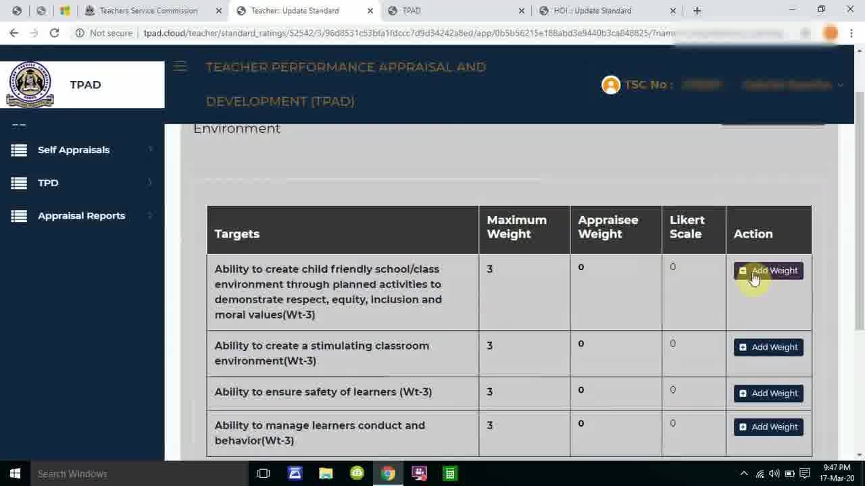Click the first unlabeled browser tab
This screenshot has height=486, width=865.
(17, 11)
